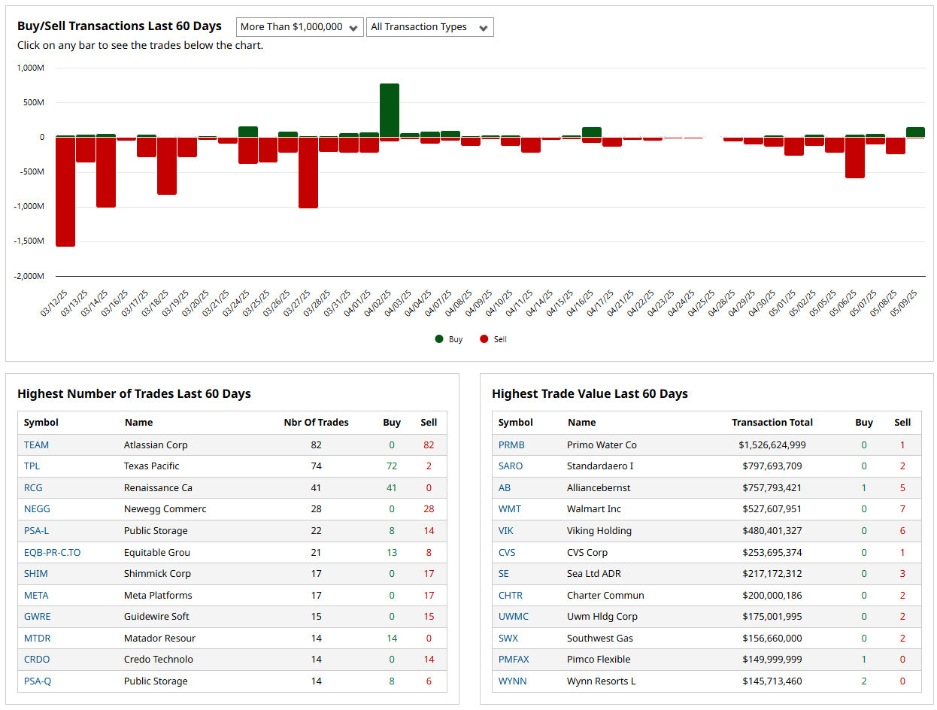Viewport: 937px width, 710px height.
Task: Open the TPL symbol link
Action: pyautogui.click(x=32, y=466)
